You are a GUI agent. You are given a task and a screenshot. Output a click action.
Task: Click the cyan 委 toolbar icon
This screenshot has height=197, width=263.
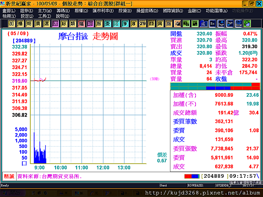[x=107, y=24]
